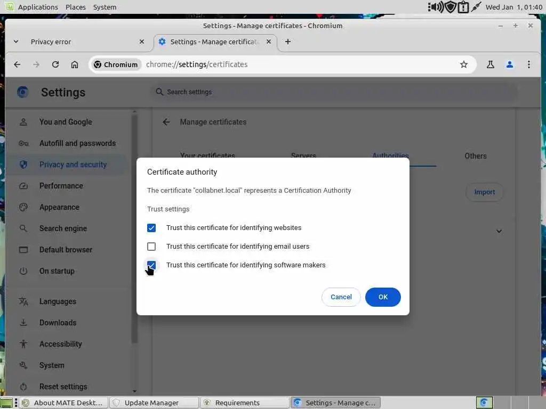The width and height of the screenshot is (546, 409).
Task: Click the address bar URL
Action: pyautogui.click(x=197, y=64)
